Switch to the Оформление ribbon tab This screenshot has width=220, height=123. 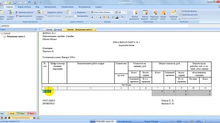click(x=50, y=7)
